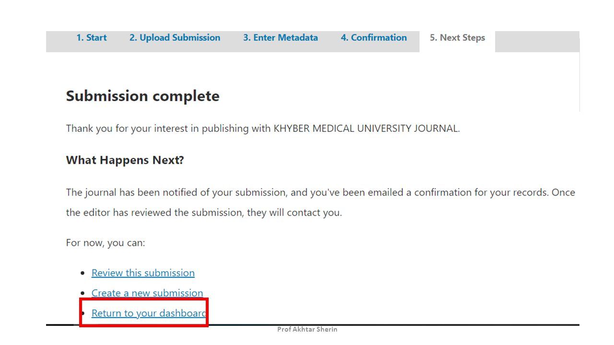Click the What Happens Next? heading
The width and height of the screenshot is (614, 345).
click(x=125, y=160)
